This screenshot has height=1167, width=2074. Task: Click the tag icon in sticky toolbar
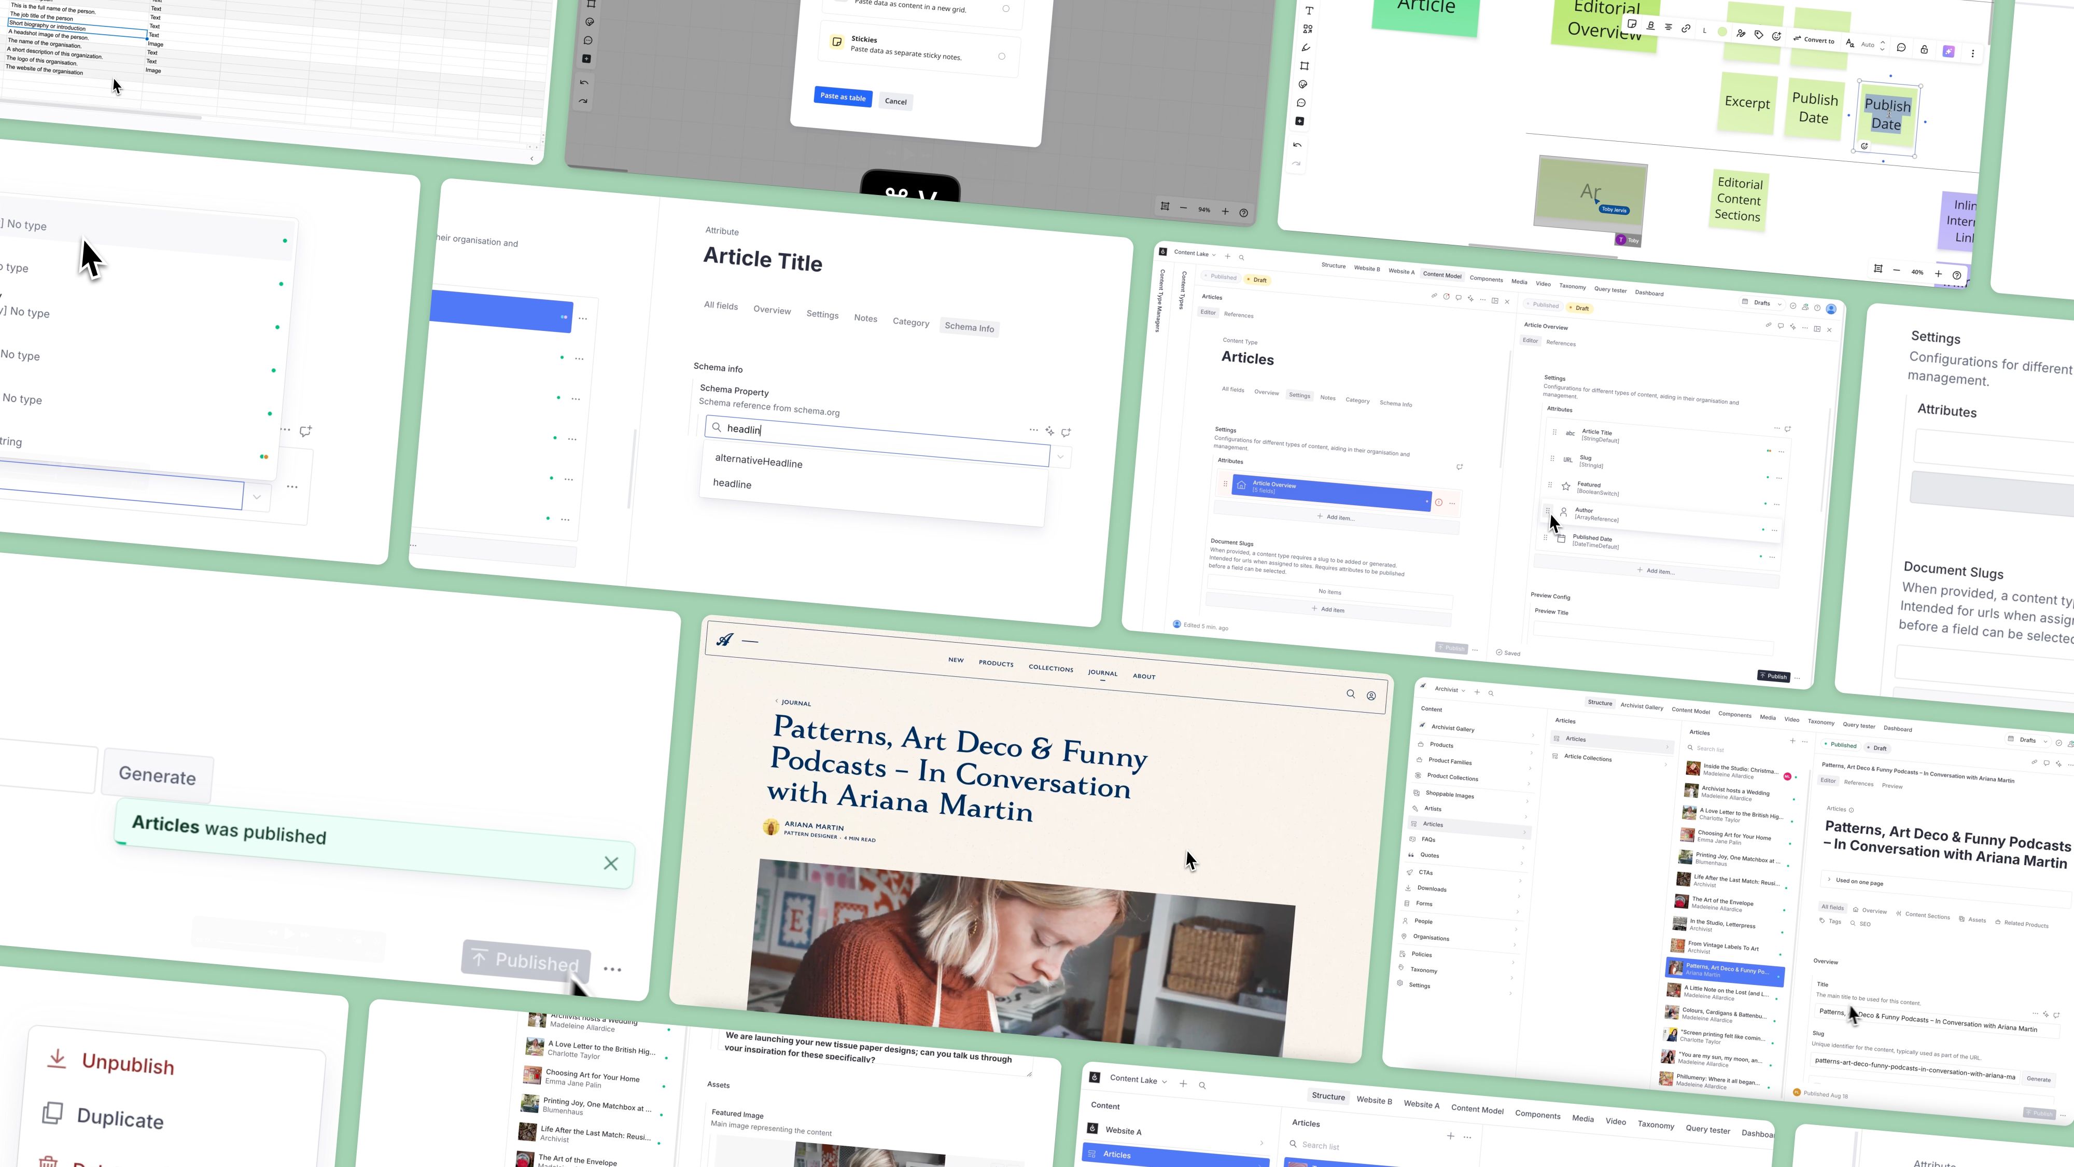pyautogui.click(x=1758, y=35)
